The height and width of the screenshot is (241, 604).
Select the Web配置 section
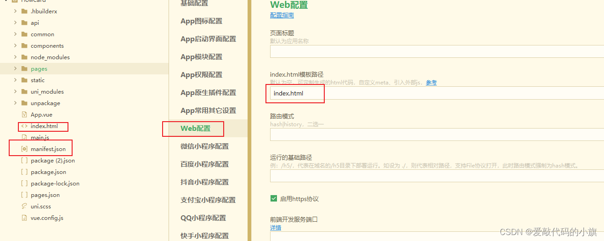(x=195, y=129)
